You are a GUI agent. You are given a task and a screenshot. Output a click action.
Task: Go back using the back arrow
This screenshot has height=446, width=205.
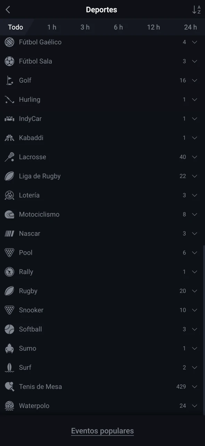tap(8, 10)
